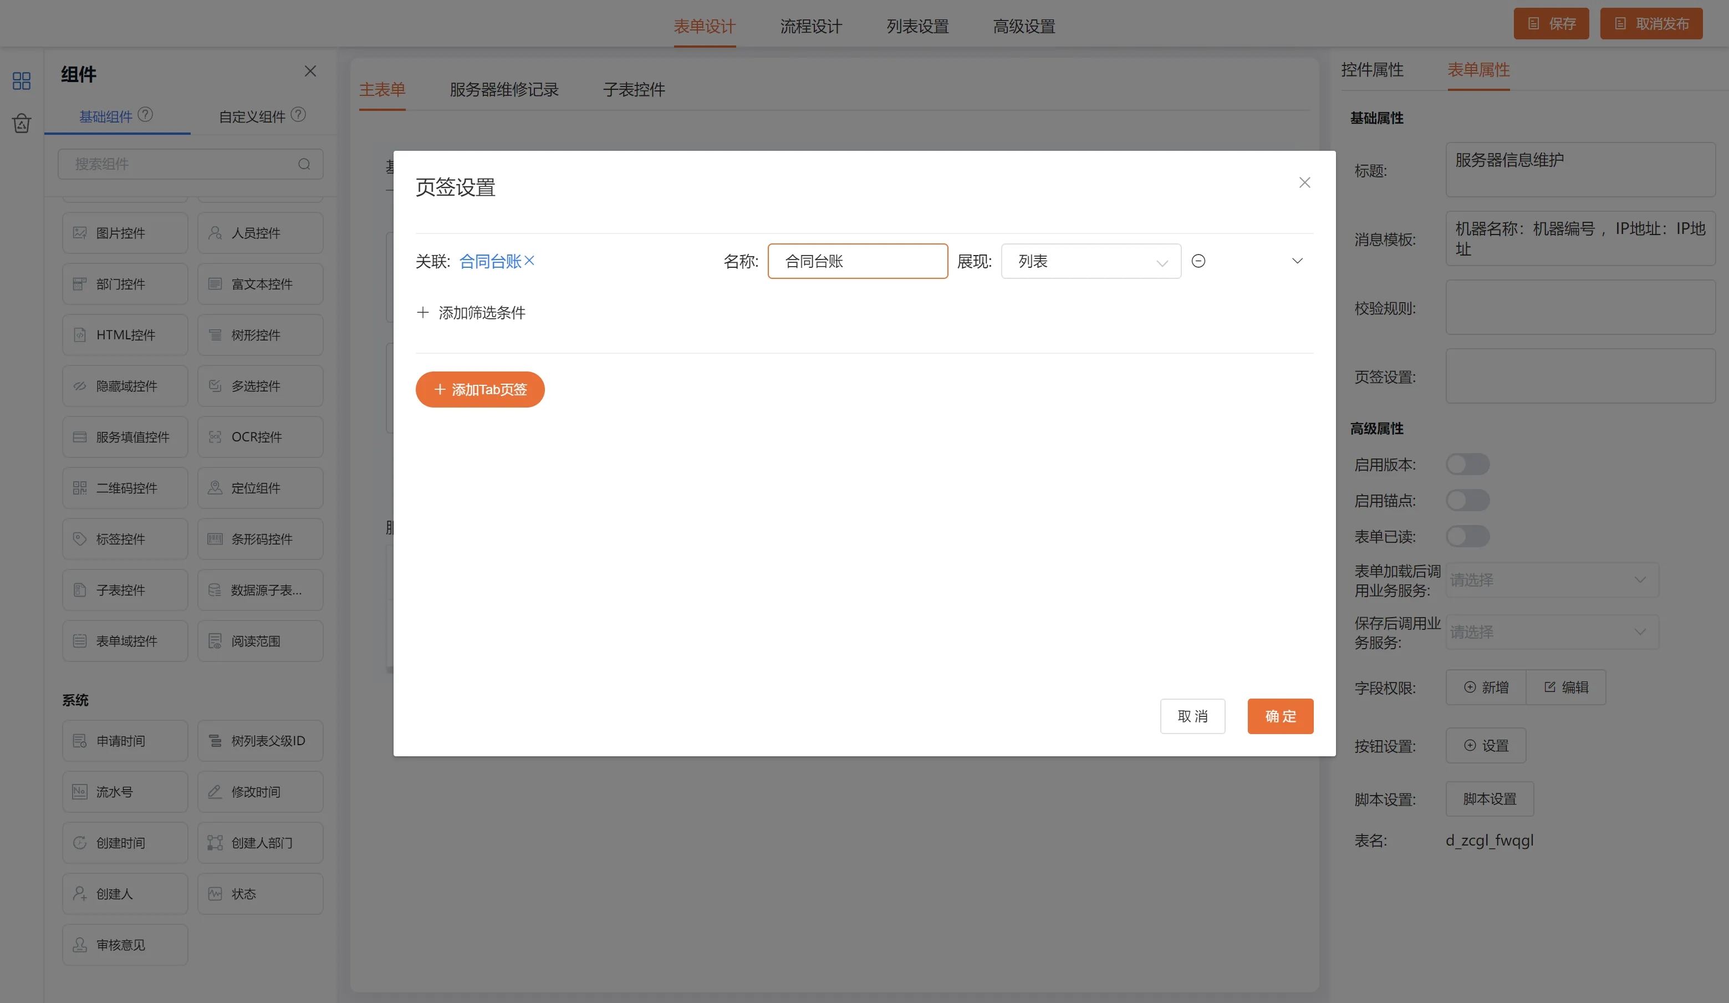The width and height of the screenshot is (1729, 1003).
Task: Click help icon next to 自定义组件 tab
Action: 298,115
